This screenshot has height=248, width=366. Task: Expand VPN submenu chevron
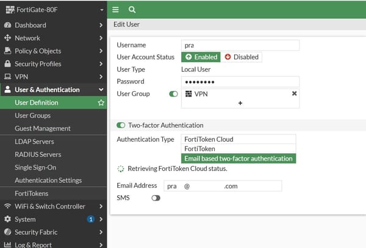click(101, 77)
